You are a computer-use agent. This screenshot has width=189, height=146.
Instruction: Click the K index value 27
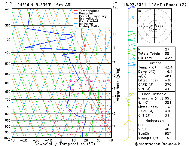pyautogui.click(x=167, y=49)
